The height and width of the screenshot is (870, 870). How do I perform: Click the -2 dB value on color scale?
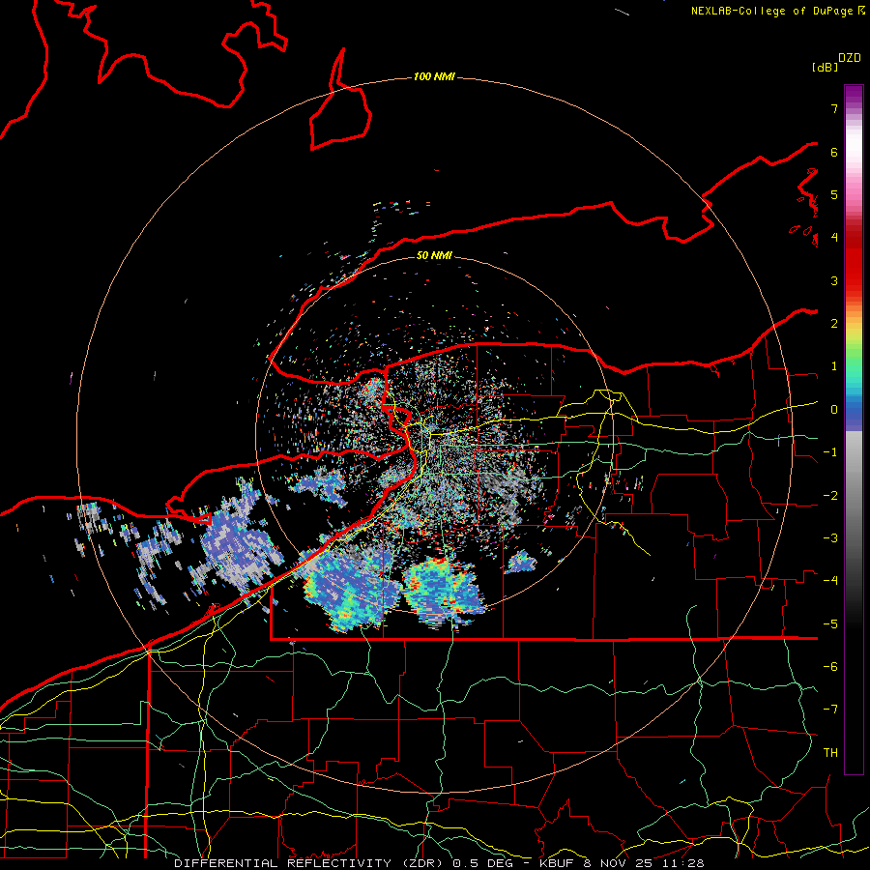pos(830,496)
